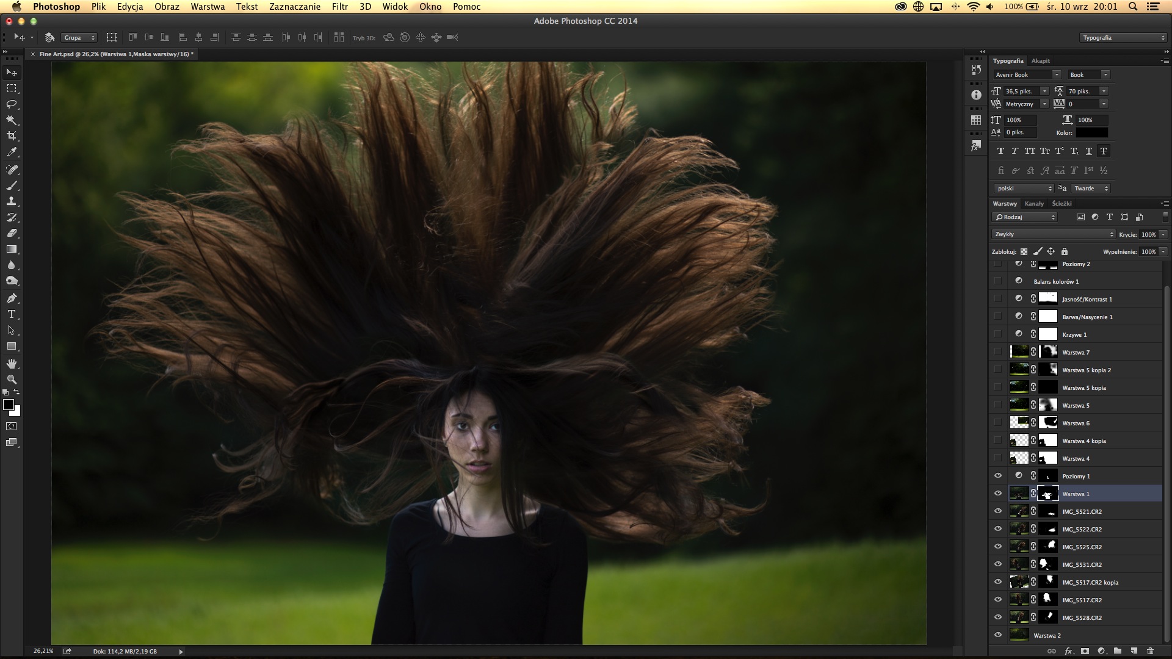Image resolution: width=1172 pixels, height=659 pixels.
Task: Select the Lasso tool
Action: pyautogui.click(x=11, y=104)
